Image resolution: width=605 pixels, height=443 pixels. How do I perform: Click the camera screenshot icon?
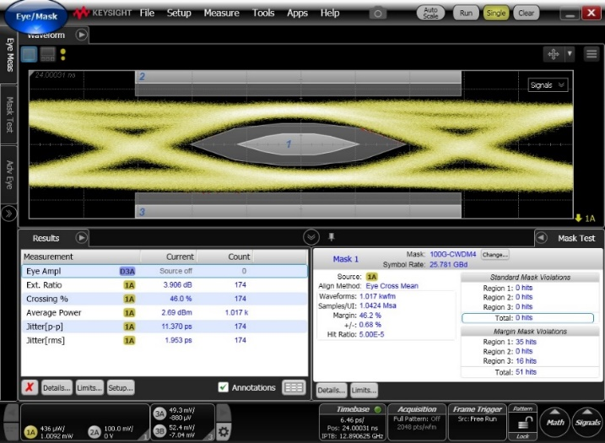(x=379, y=14)
